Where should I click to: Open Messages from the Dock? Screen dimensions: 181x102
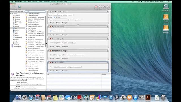68,97
